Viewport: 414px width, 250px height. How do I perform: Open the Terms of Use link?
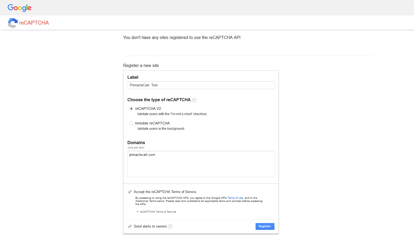pos(235,198)
